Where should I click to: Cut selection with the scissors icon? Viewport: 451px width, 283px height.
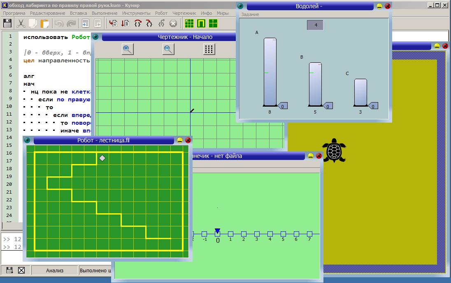point(21,23)
